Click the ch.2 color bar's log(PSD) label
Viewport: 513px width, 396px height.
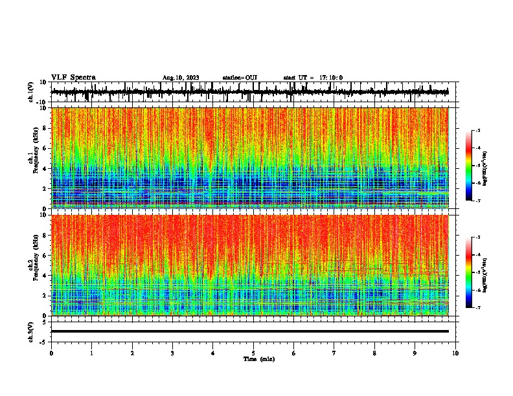tap(485, 275)
